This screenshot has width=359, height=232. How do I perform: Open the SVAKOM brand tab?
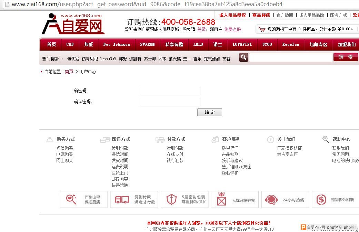tap(148, 44)
